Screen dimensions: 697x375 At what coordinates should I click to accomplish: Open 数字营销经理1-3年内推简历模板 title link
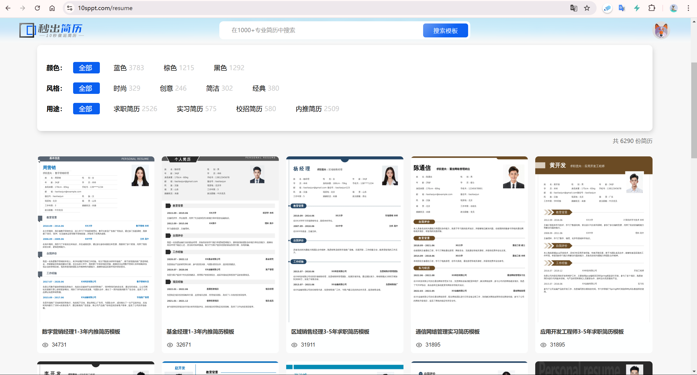[81, 332]
